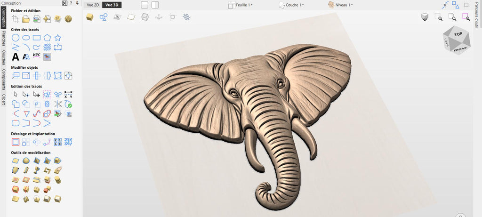Choose the Draw Polyline zigzag tool
482x217 pixels.
click(16, 48)
